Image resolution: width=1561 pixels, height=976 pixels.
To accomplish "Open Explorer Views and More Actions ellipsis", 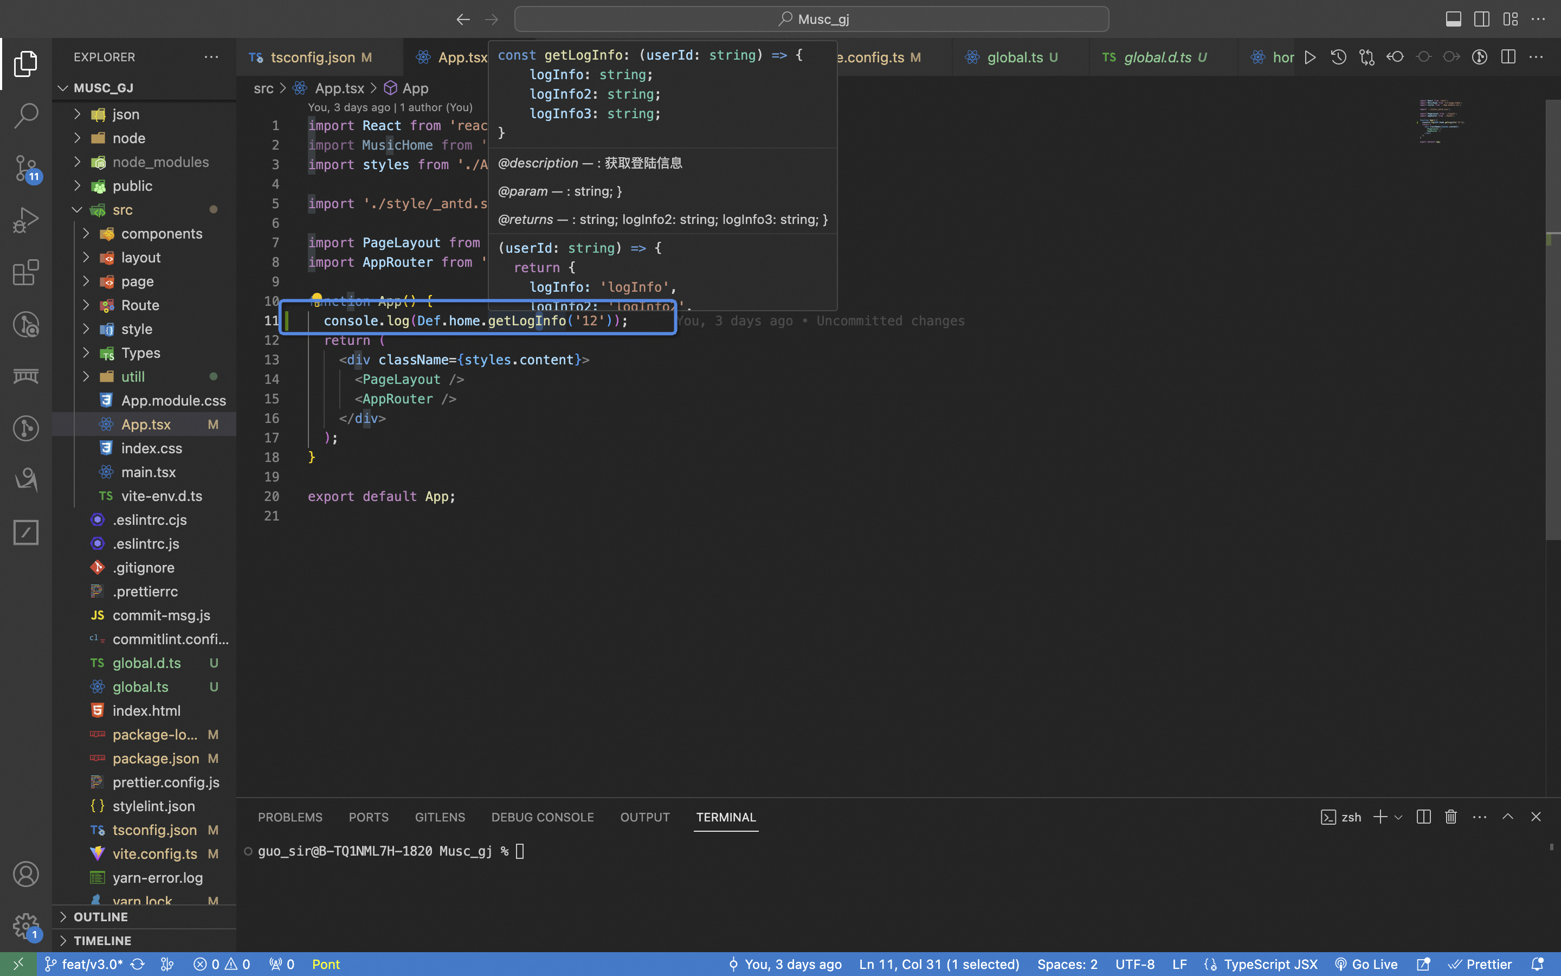I will tap(211, 57).
